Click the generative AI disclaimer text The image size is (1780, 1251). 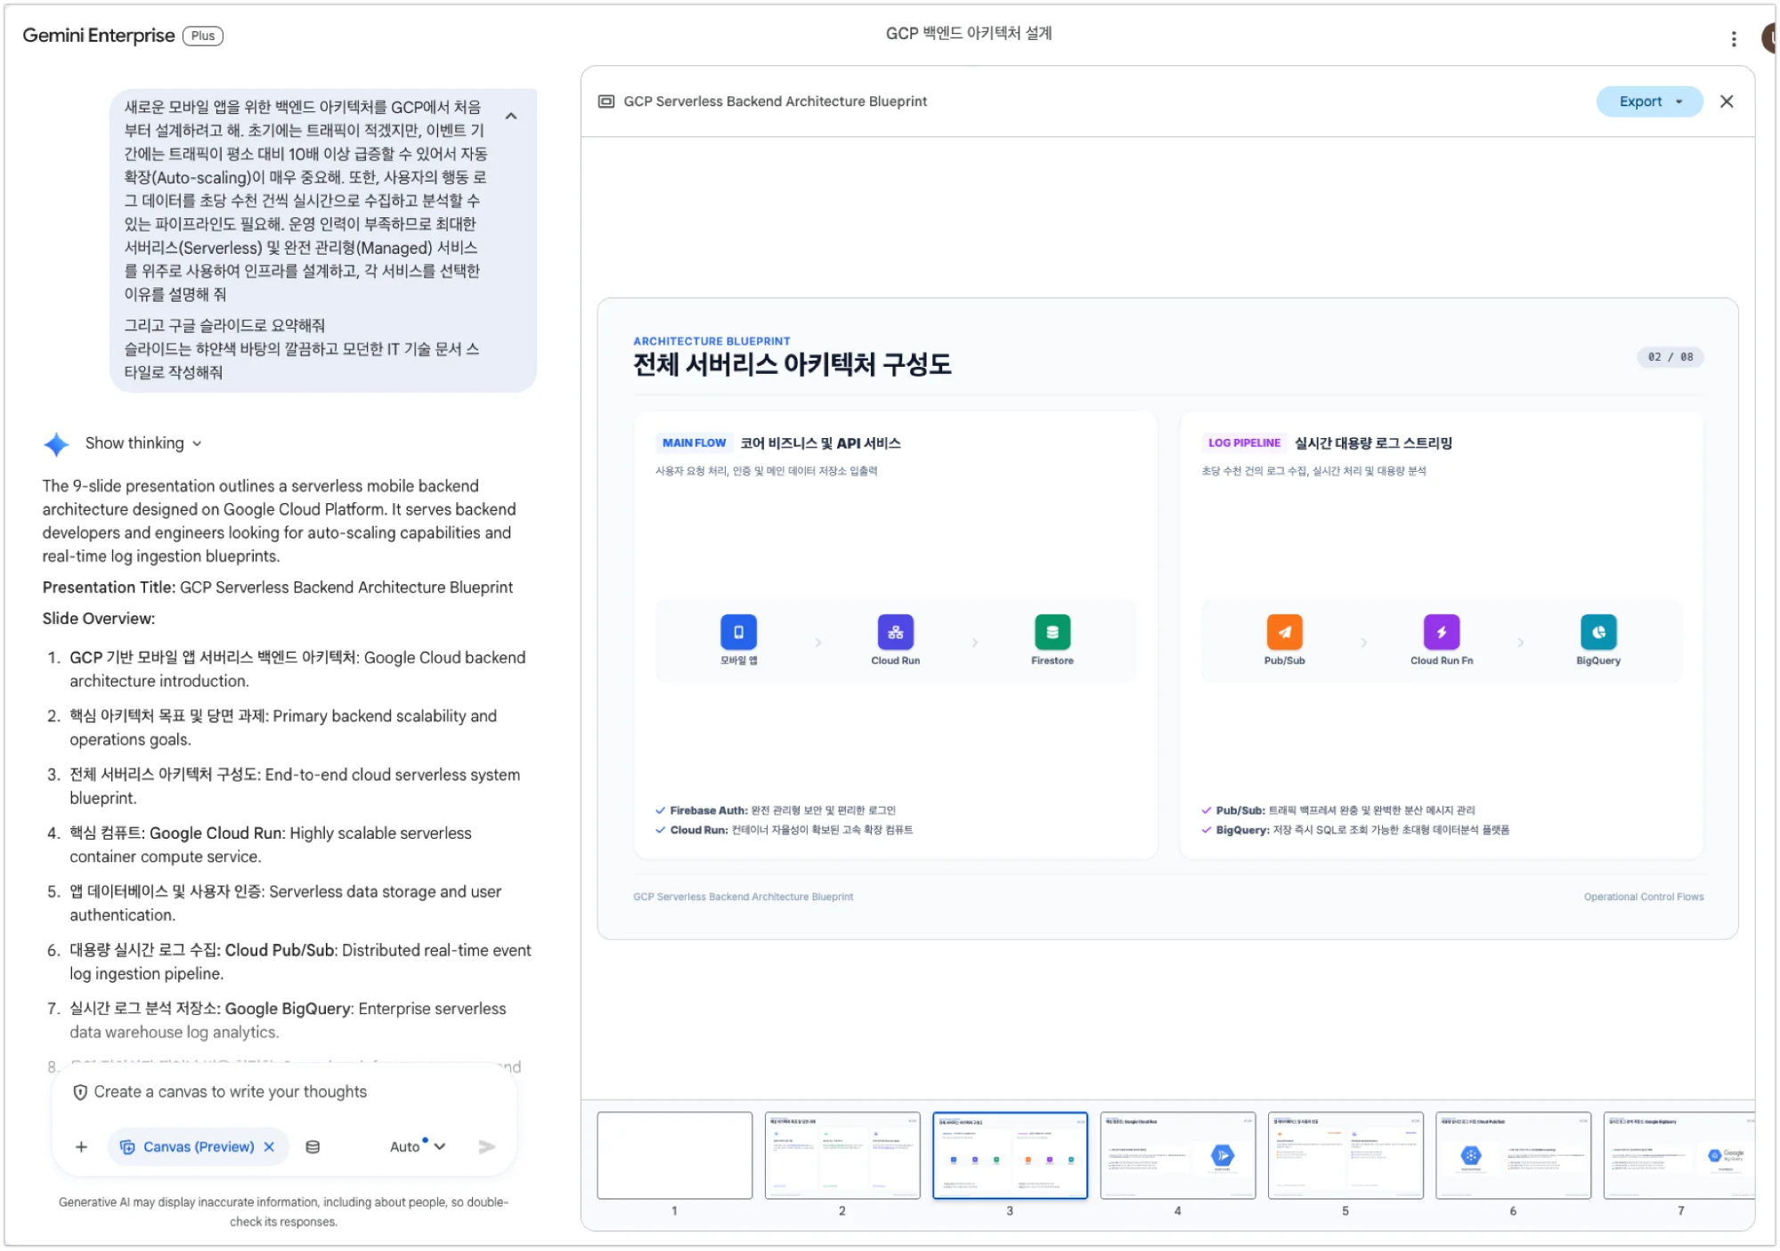pos(283,1212)
